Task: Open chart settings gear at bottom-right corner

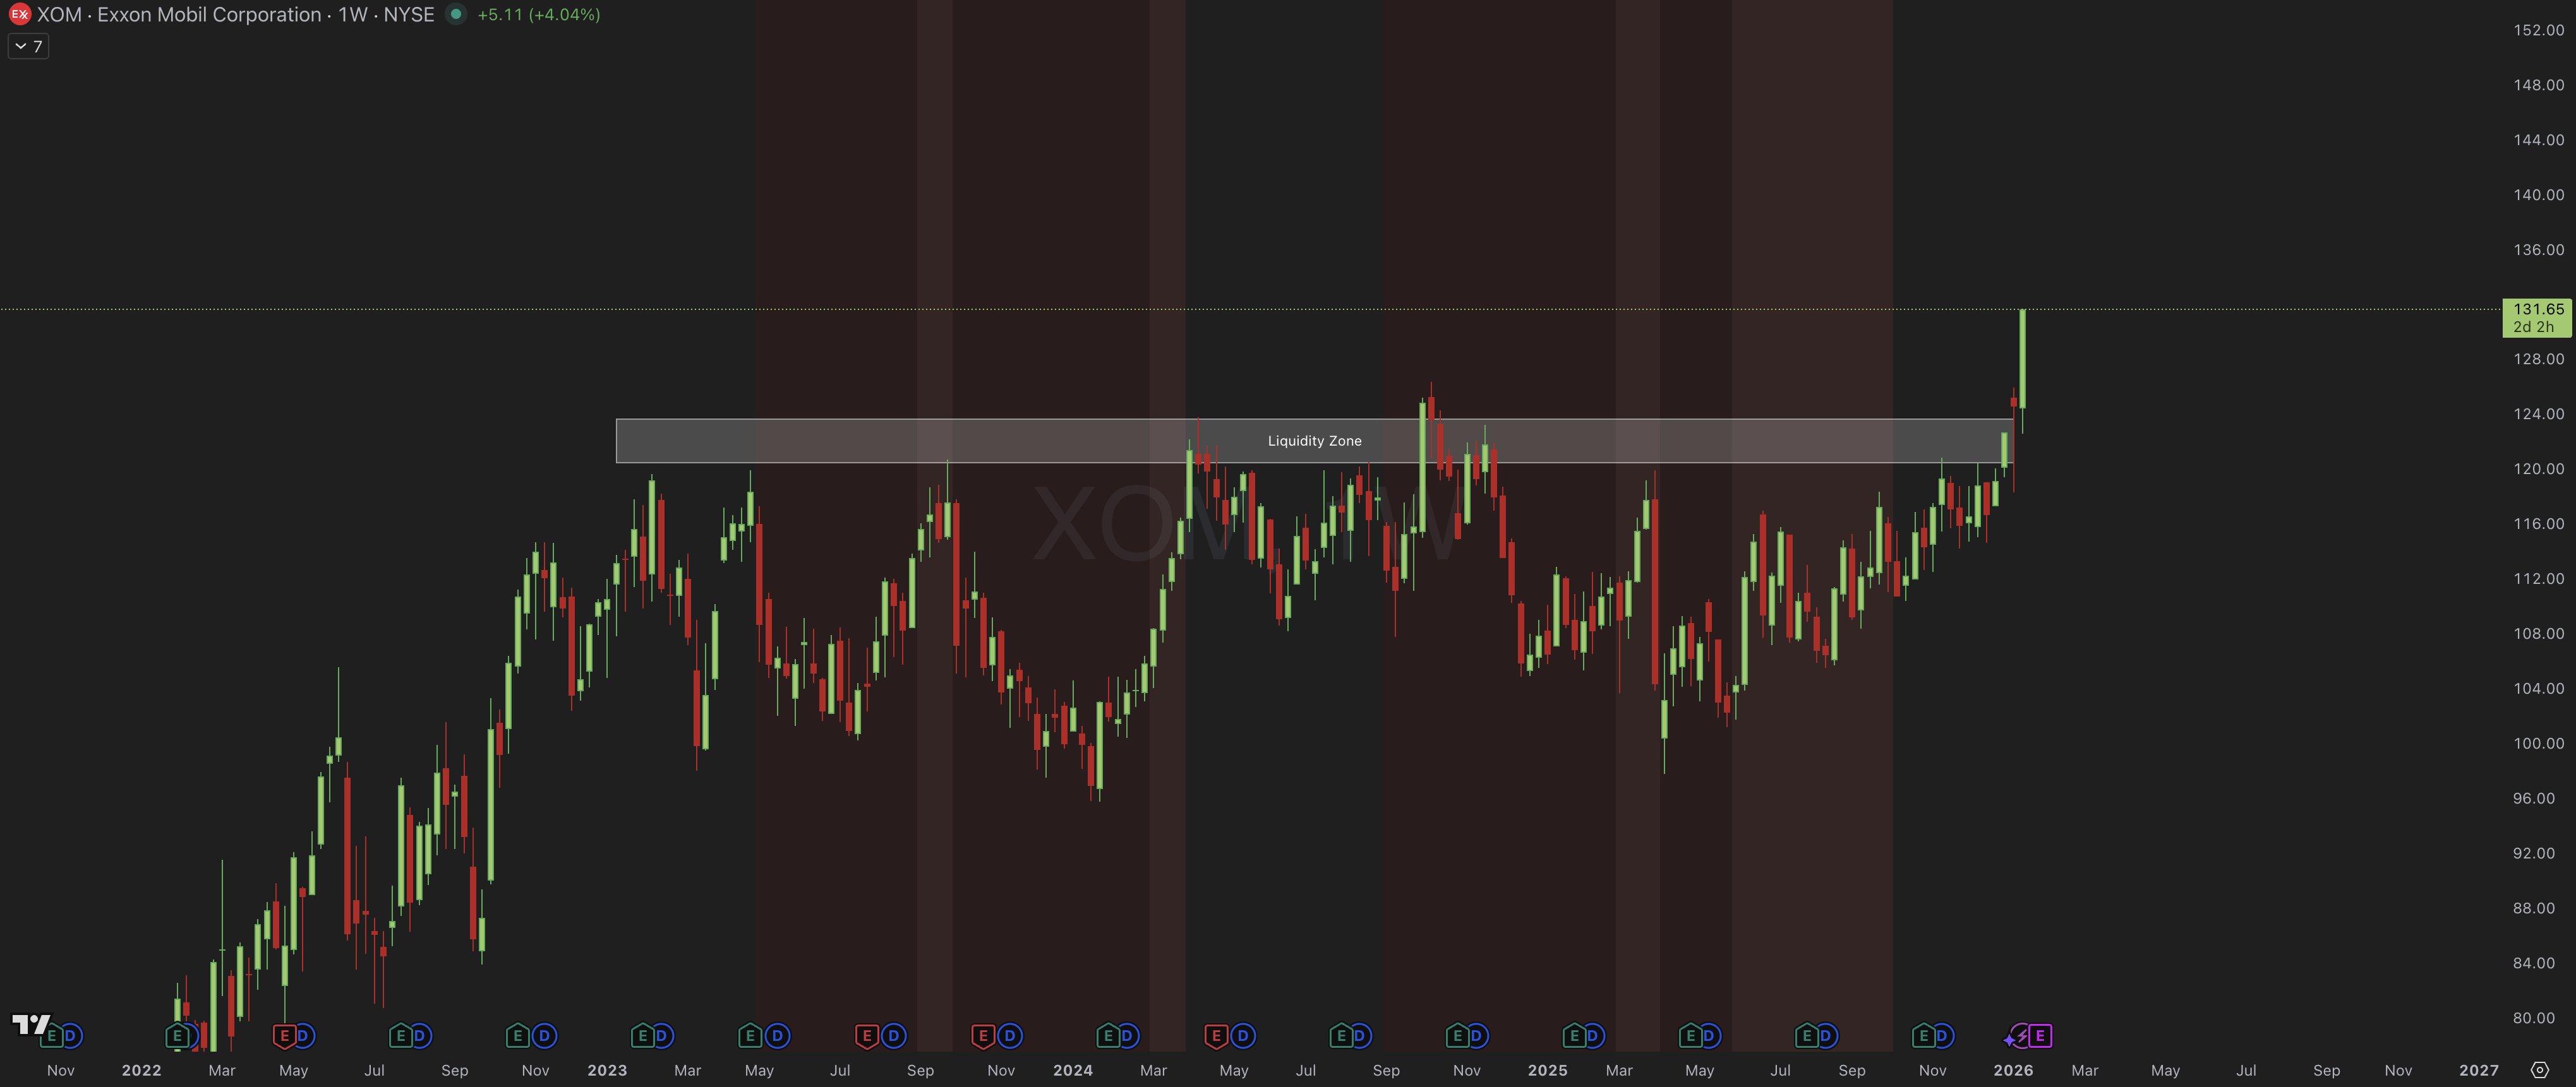Action: pyautogui.click(x=2539, y=1070)
